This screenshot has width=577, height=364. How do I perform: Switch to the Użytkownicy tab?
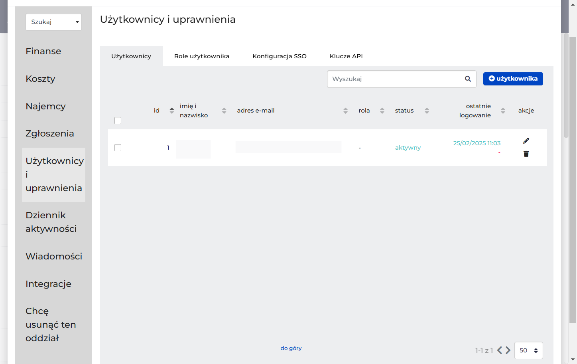tap(131, 56)
